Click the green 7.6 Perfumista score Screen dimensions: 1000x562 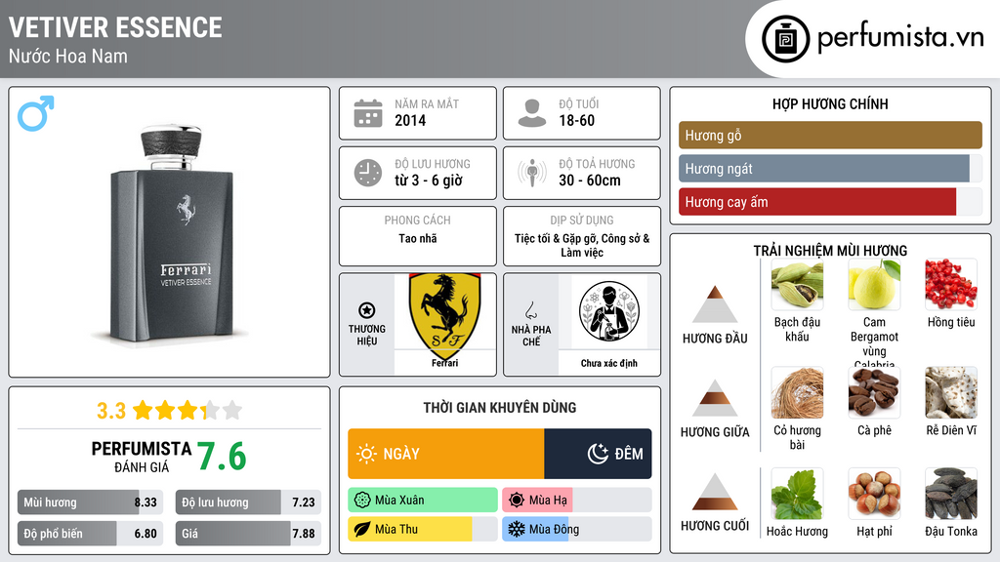222,457
